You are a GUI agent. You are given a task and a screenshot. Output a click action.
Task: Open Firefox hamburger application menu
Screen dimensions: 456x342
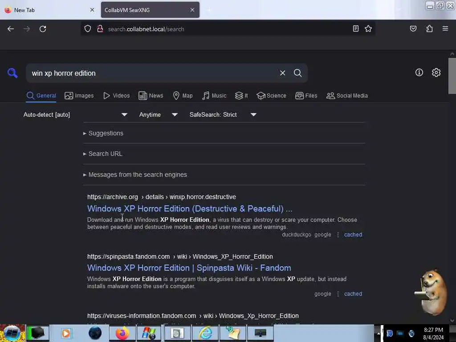pos(445,28)
